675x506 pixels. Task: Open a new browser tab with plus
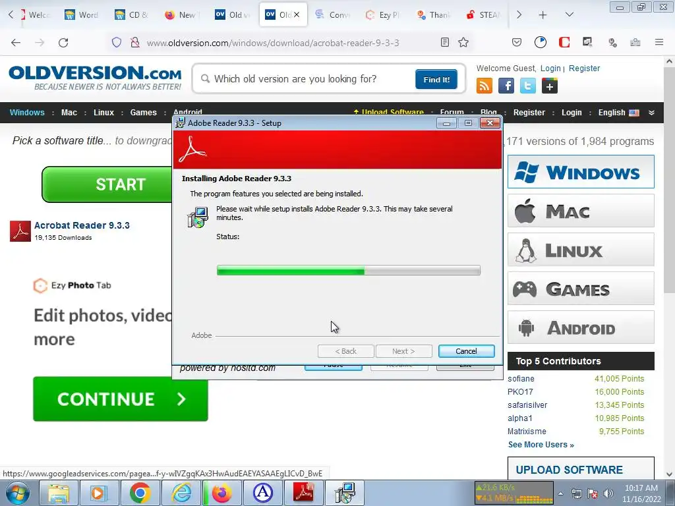[543, 14]
